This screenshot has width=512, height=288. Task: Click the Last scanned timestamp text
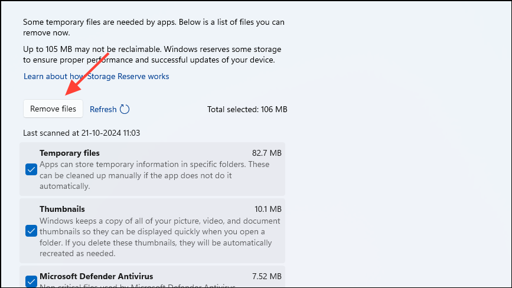[x=81, y=133]
